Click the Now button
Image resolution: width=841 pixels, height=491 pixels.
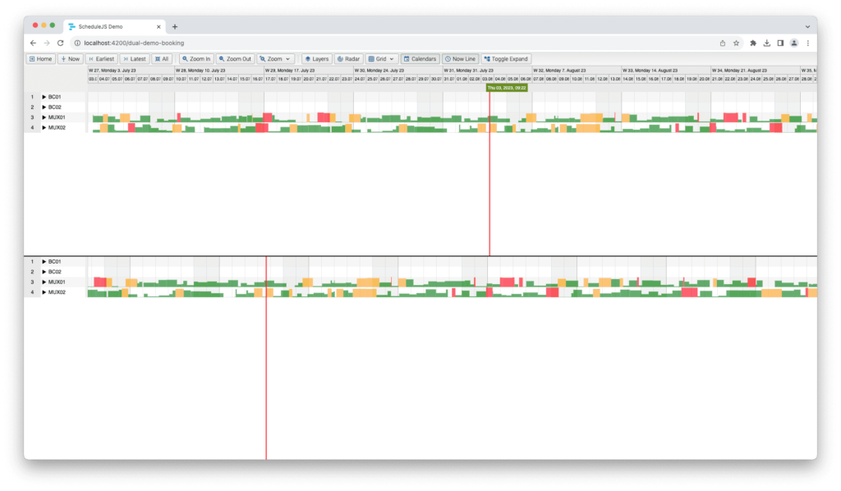coord(71,58)
